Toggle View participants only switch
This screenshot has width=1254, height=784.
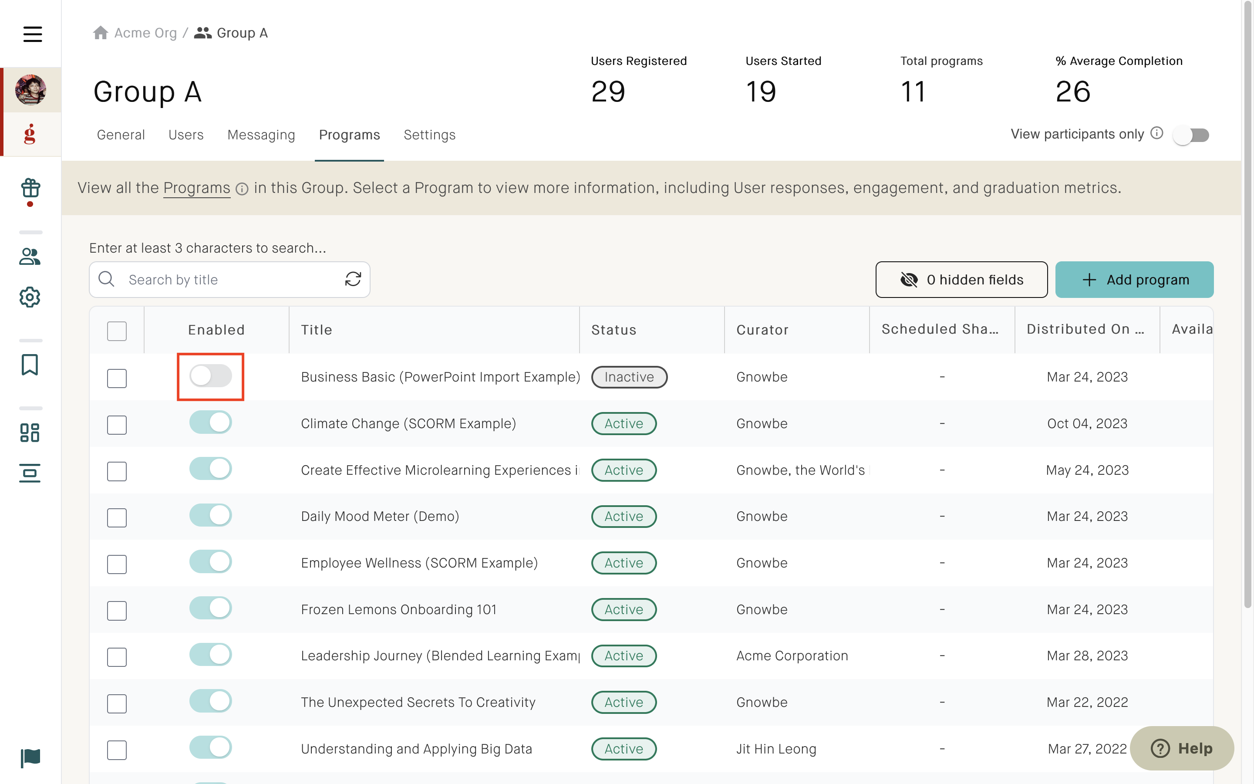[1191, 135]
